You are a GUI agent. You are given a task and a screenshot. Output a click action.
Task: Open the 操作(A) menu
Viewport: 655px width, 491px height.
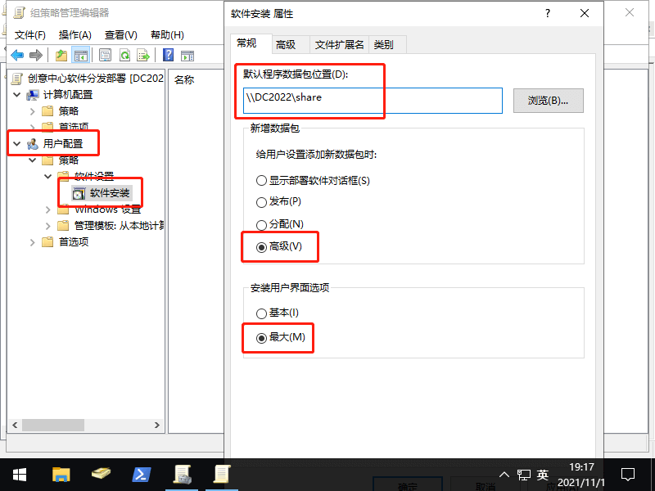point(75,35)
